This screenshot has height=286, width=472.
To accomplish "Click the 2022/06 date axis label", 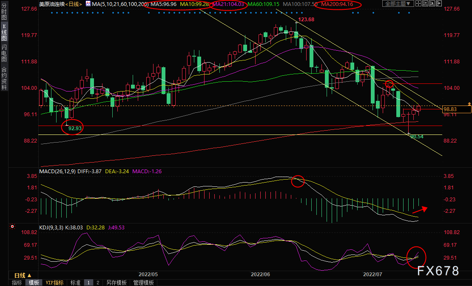I will pos(260,274).
